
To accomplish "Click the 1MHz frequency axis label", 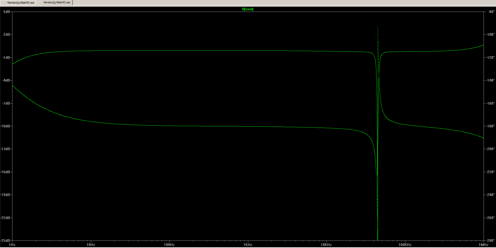I will tap(483, 245).
